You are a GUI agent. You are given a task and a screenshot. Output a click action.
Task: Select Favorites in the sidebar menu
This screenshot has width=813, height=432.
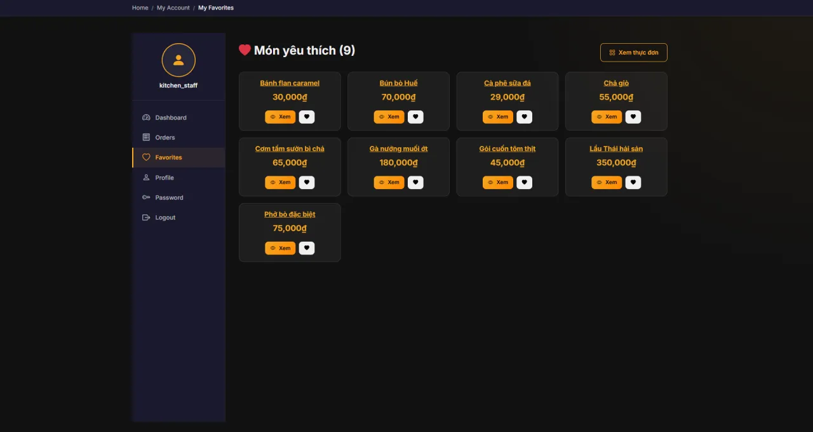pos(178,157)
